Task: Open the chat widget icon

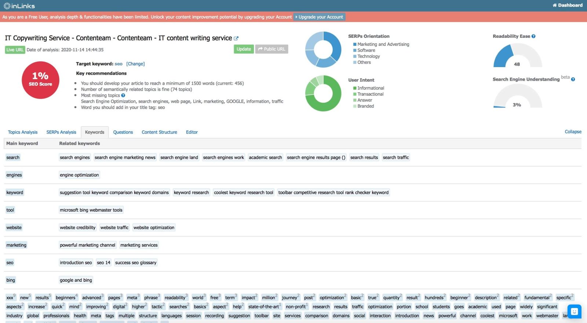Action: tap(574, 311)
